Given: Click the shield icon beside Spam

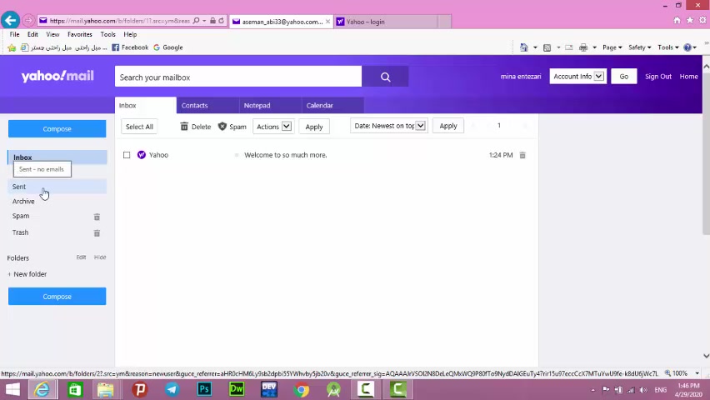Looking at the screenshot, I should [222, 127].
